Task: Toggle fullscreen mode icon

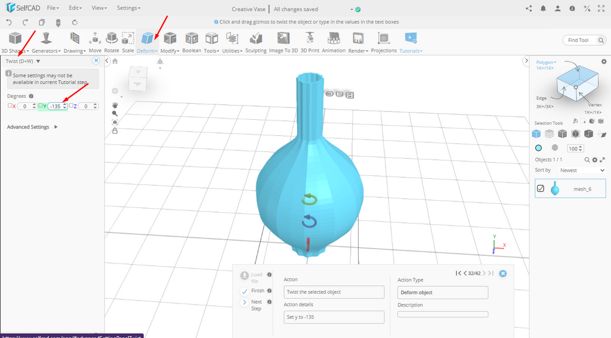Action: tap(601, 8)
